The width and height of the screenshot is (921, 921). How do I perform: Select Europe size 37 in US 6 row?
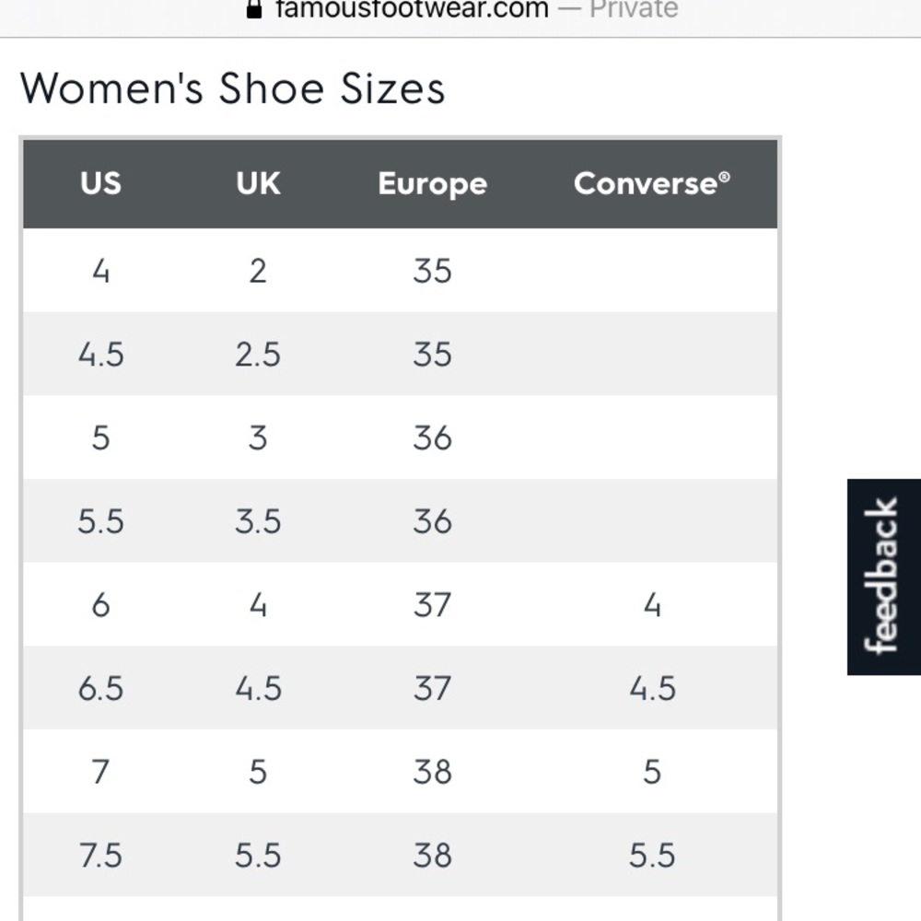[x=432, y=604]
